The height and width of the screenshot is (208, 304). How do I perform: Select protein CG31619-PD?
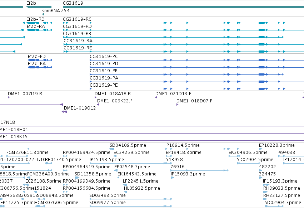pyautogui.click(x=104, y=64)
